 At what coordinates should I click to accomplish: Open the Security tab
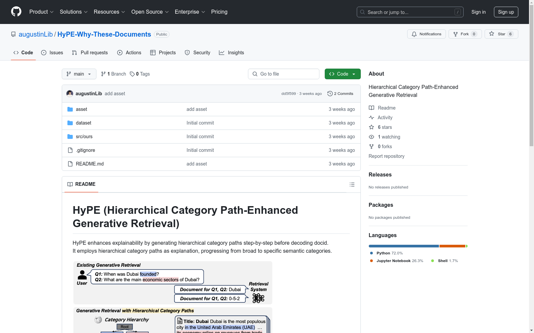click(198, 53)
